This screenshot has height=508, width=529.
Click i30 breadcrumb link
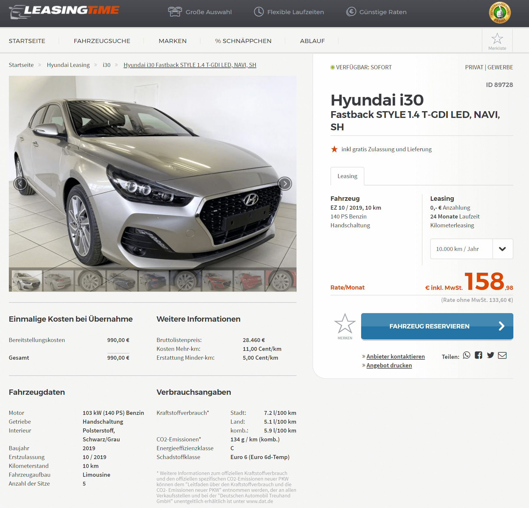tap(107, 65)
